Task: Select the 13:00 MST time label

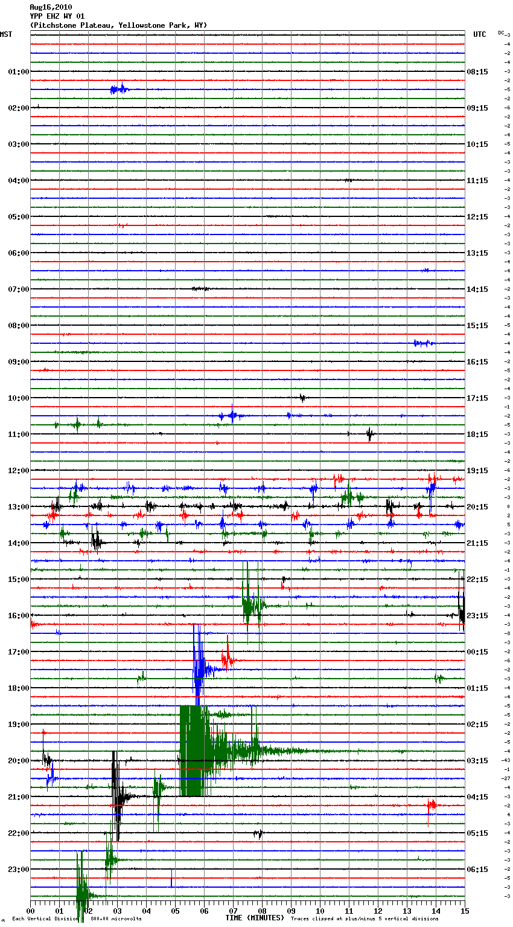Action: [x=19, y=507]
